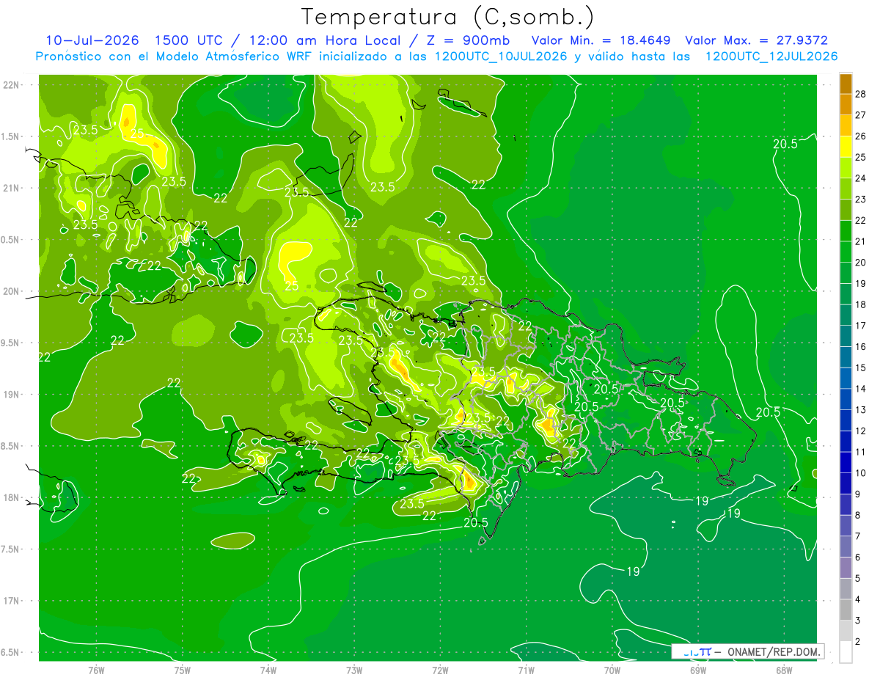
Task: Click the "68W" longitude axis label
Action: click(784, 670)
